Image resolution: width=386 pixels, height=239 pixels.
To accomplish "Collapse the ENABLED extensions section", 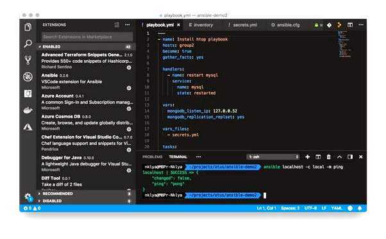I will (x=86, y=47).
